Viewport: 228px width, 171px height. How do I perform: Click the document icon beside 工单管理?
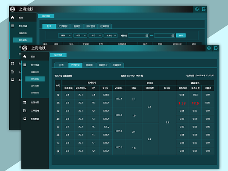pos(25,110)
